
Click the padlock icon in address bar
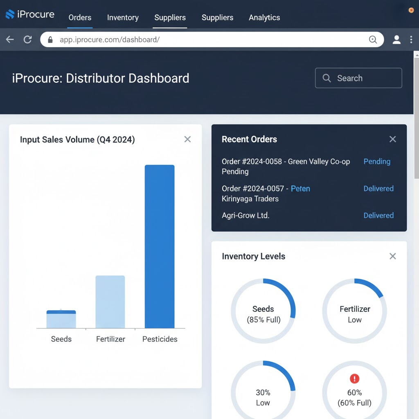click(x=51, y=40)
